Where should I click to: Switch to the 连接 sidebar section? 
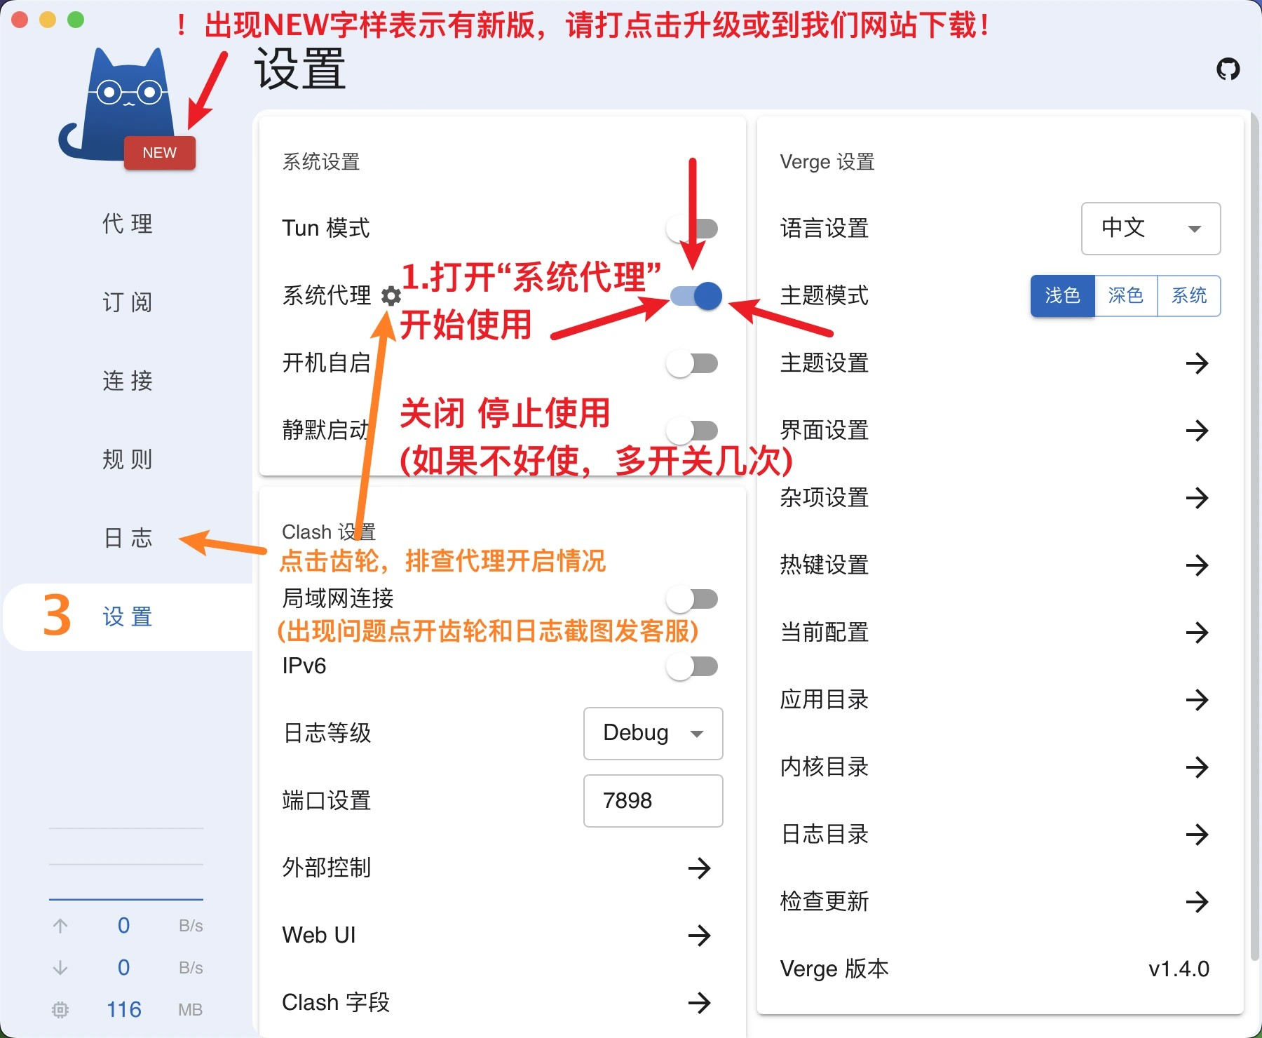click(x=127, y=382)
